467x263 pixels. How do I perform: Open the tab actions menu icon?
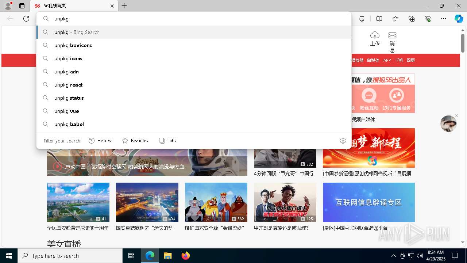coord(22,6)
